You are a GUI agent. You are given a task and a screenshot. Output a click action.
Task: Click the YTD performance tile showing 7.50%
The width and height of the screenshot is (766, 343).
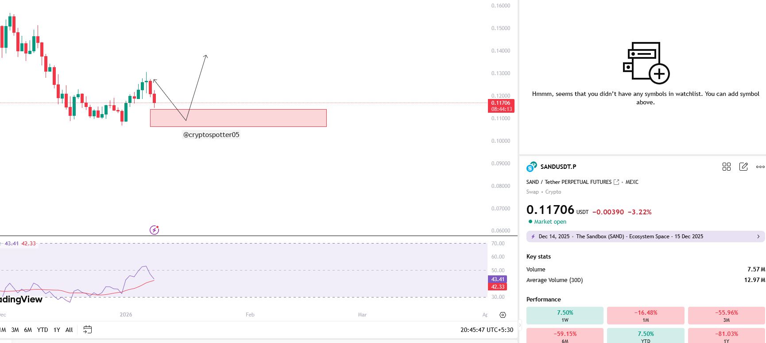pyautogui.click(x=646, y=335)
